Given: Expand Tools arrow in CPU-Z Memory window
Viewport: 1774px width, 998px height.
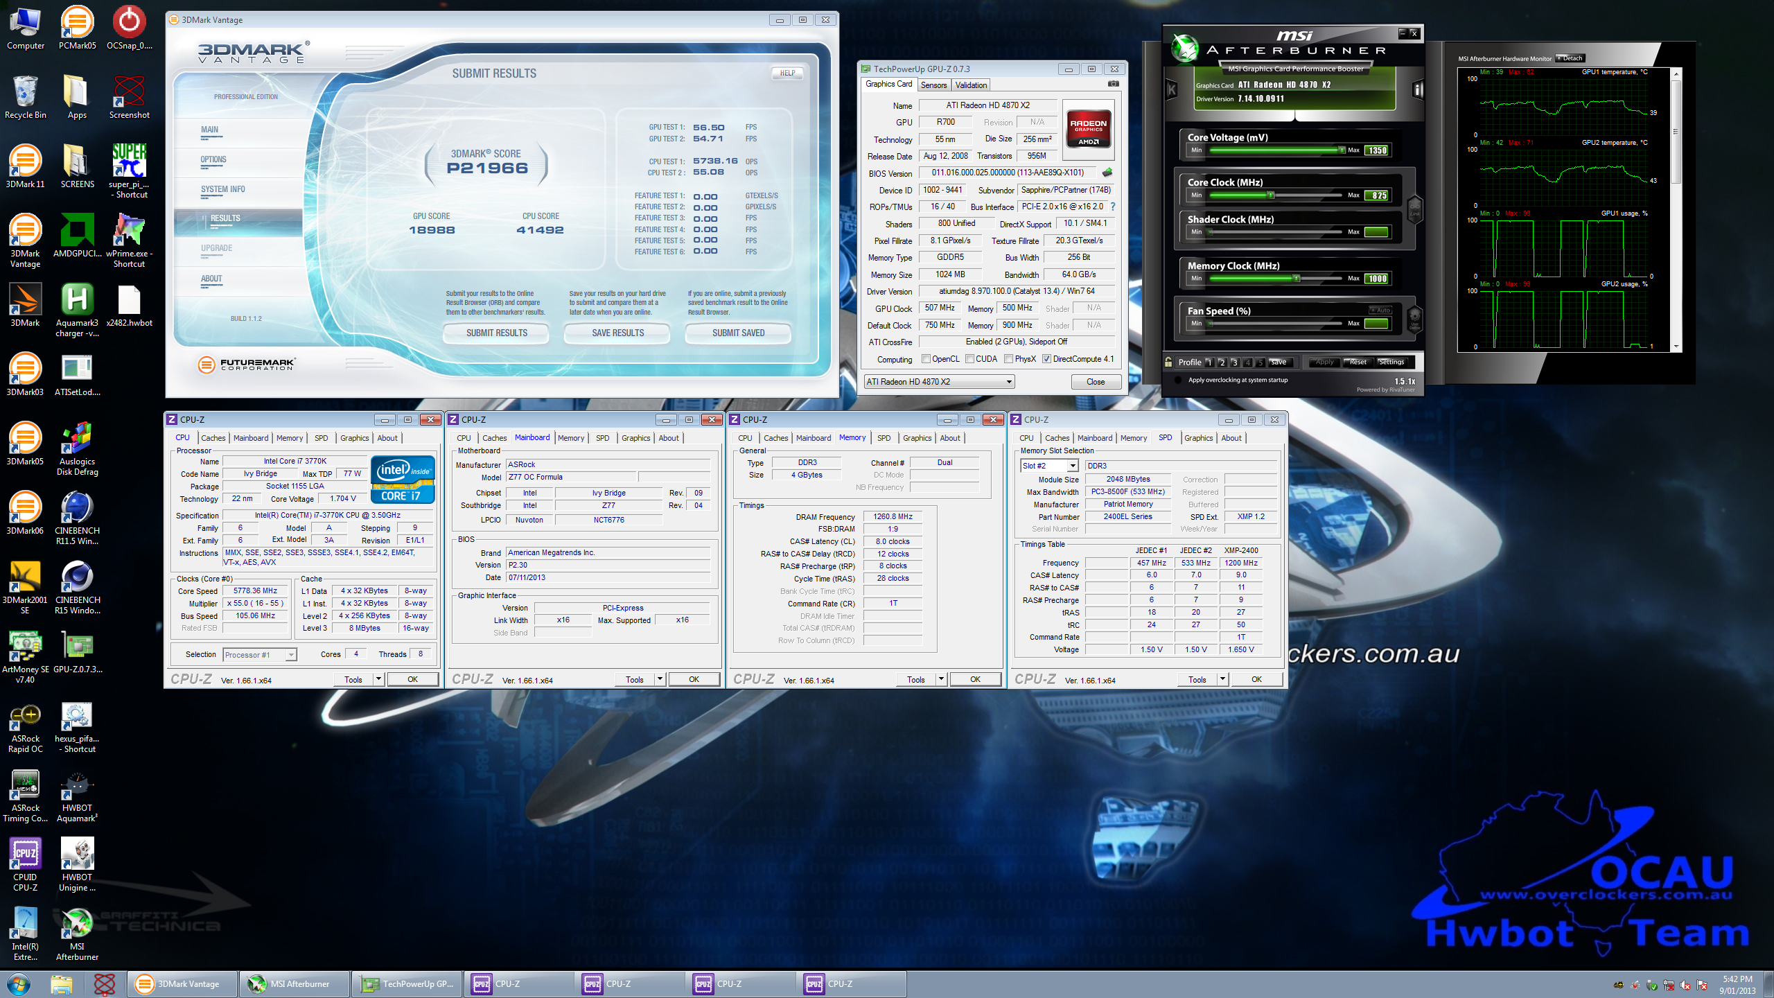Looking at the screenshot, I should (941, 679).
